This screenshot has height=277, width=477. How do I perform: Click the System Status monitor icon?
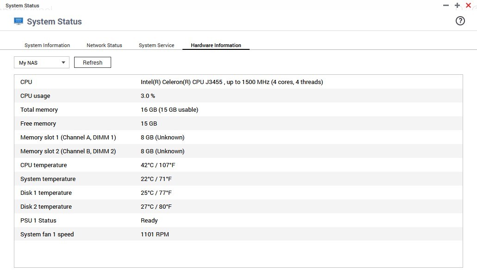19,21
